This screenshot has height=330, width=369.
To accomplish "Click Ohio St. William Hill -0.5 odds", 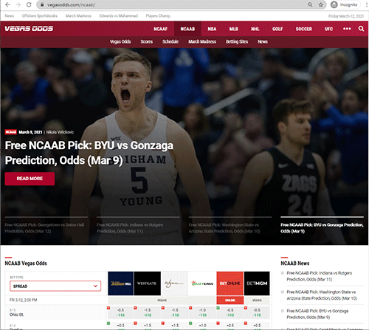I will coord(120,312).
